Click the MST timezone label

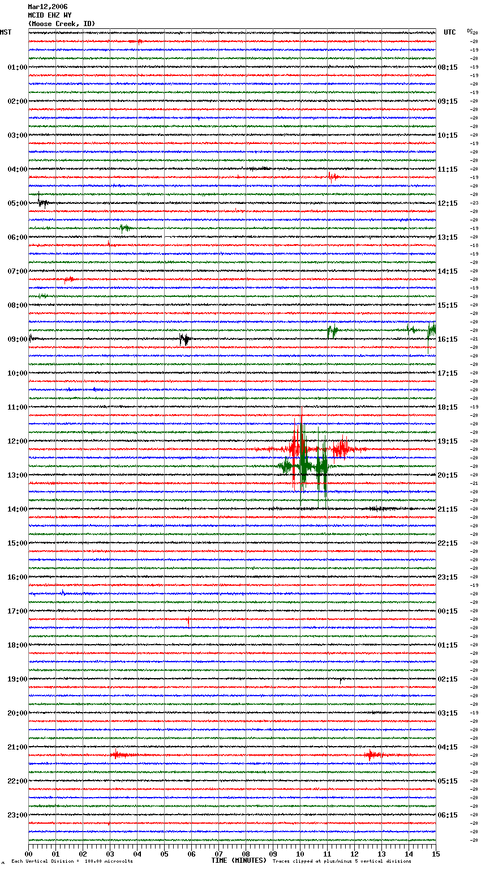[x=6, y=32]
